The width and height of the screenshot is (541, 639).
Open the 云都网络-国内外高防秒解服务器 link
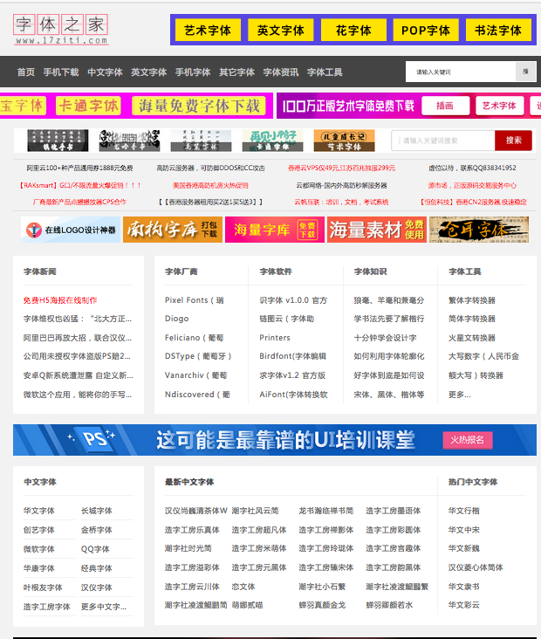[341, 185]
